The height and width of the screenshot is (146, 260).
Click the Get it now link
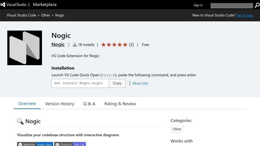[x=245, y=15]
